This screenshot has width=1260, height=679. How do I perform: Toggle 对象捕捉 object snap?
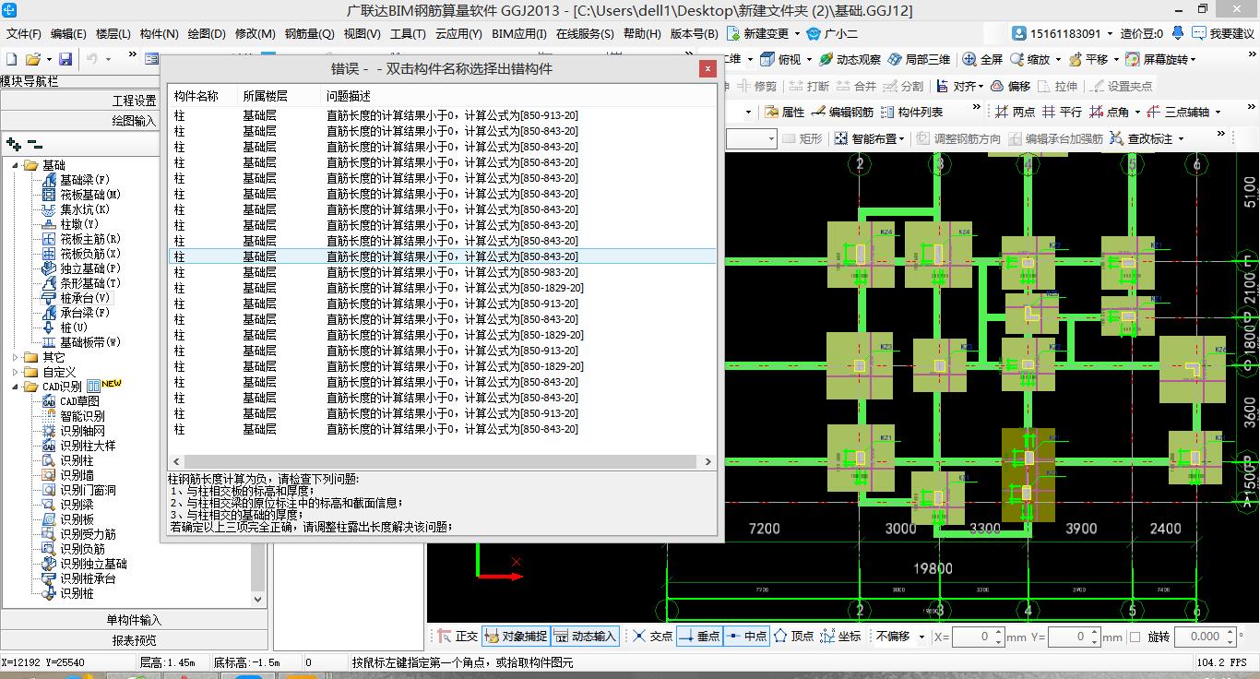(x=516, y=636)
